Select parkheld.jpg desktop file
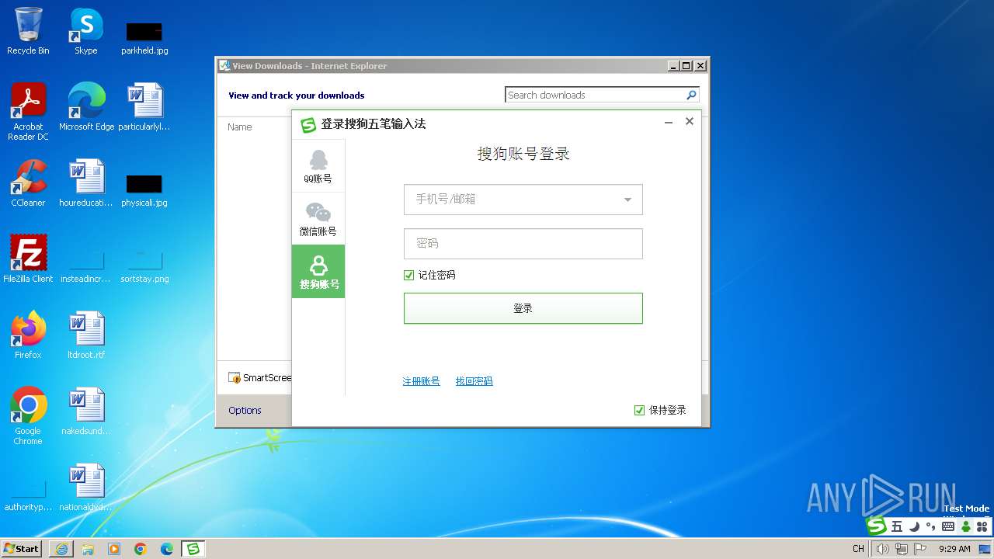Image resolution: width=994 pixels, height=559 pixels. coord(144,37)
